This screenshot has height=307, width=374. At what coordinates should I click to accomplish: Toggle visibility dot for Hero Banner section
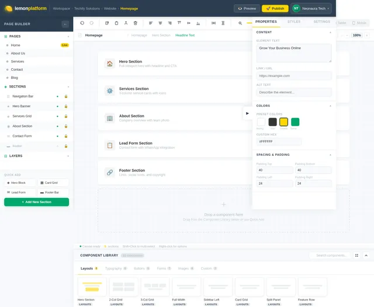57,106
